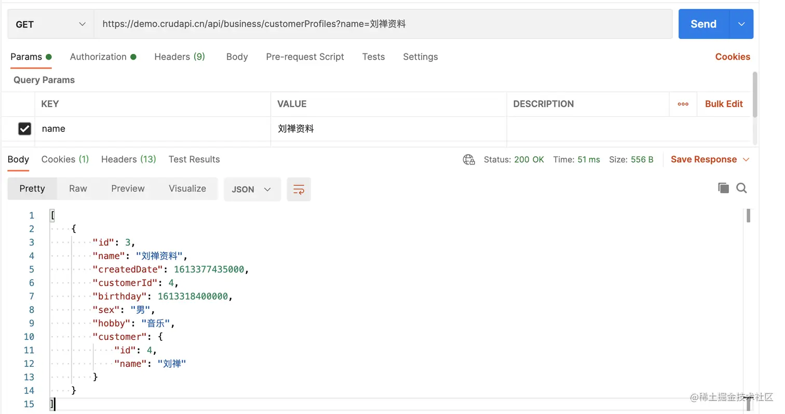This screenshot has height=414, width=785.
Task: Open the Authorization tab
Action: (103, 57)
